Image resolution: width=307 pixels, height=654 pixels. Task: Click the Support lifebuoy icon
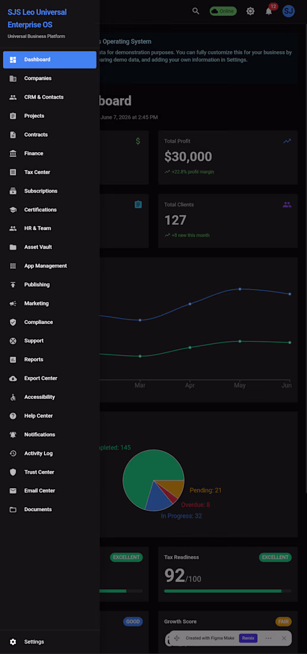[13, 341]
